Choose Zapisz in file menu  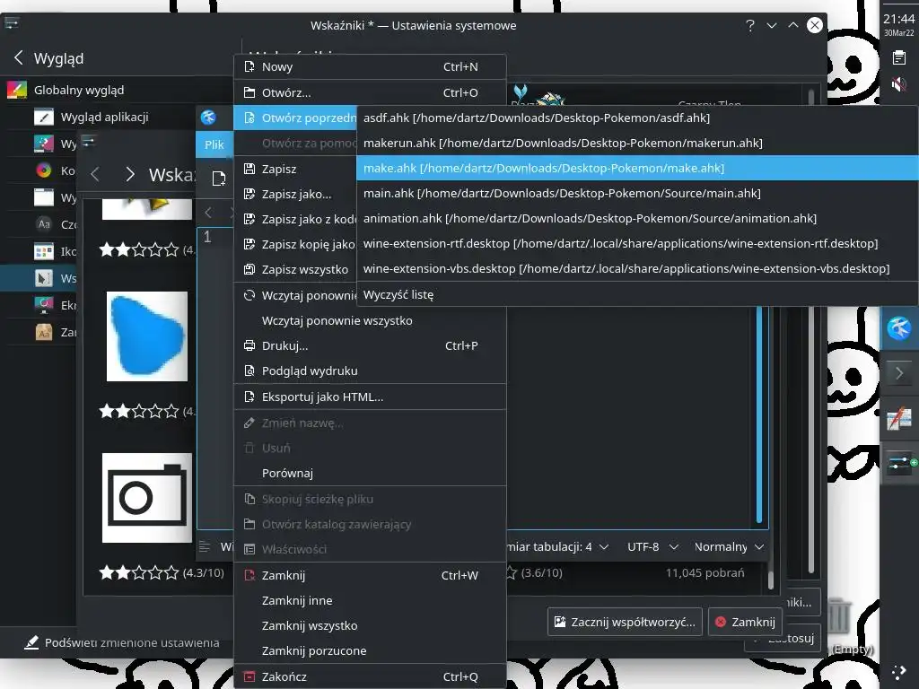(295, 169)
